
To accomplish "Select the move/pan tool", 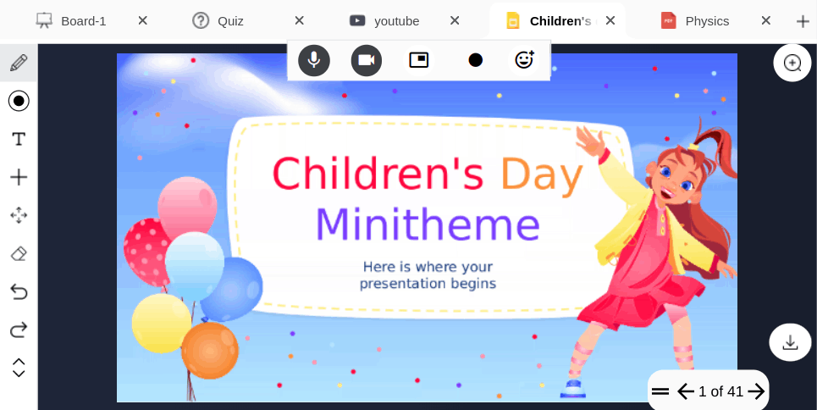I will click(19, 215).
